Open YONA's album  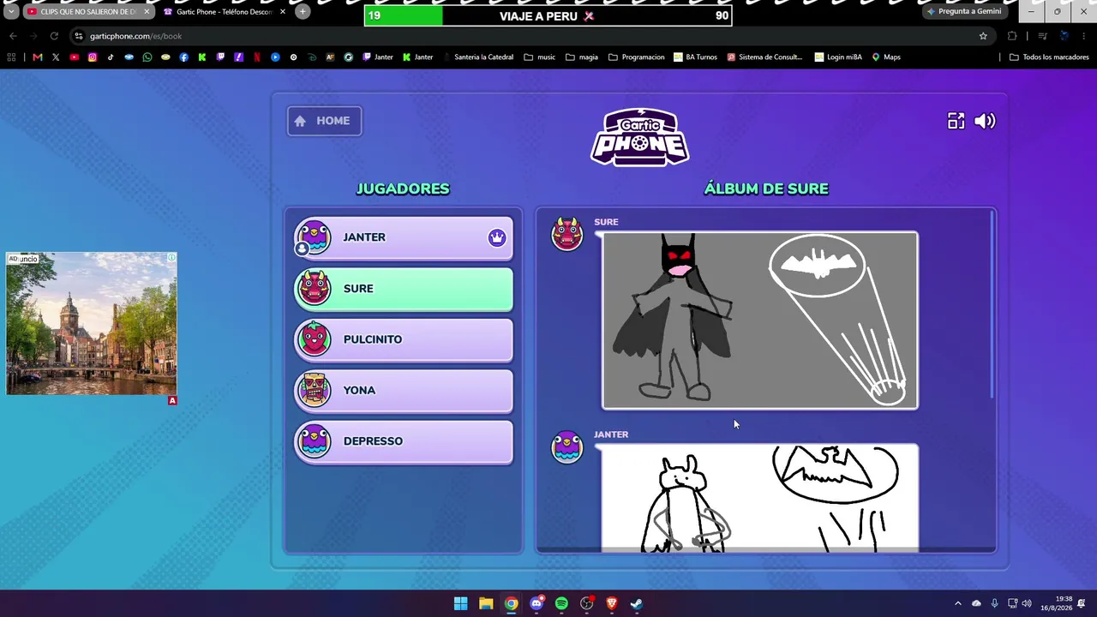[404, 390]
